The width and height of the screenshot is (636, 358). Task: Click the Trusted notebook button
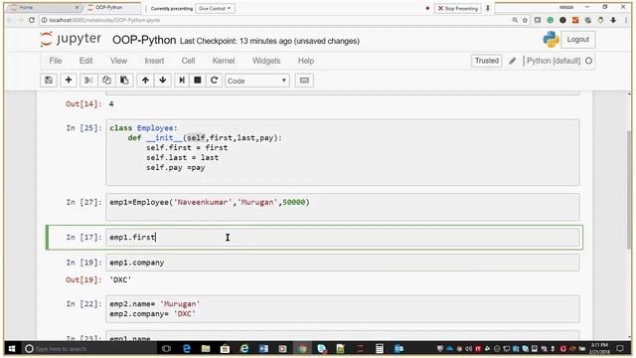(487, 61)
